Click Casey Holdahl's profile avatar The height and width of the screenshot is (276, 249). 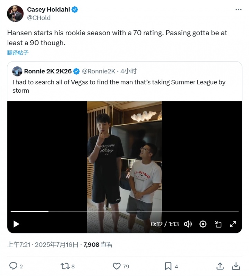[15, 14]
